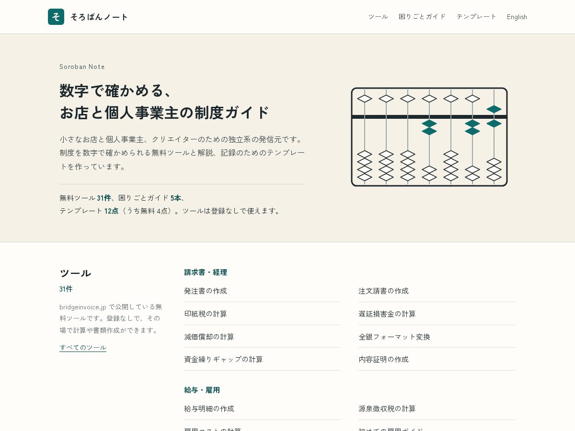This screenshot has width=575, height=431.
Task: Click the ツール section heading
Action: pyautogui.click(x=75, y=273)
